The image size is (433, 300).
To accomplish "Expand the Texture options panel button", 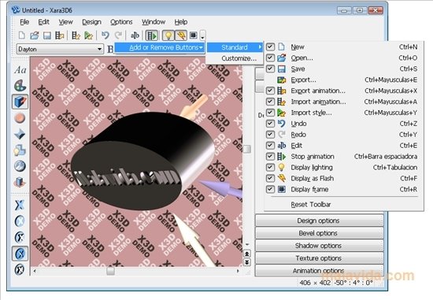I will click(319, 258).
